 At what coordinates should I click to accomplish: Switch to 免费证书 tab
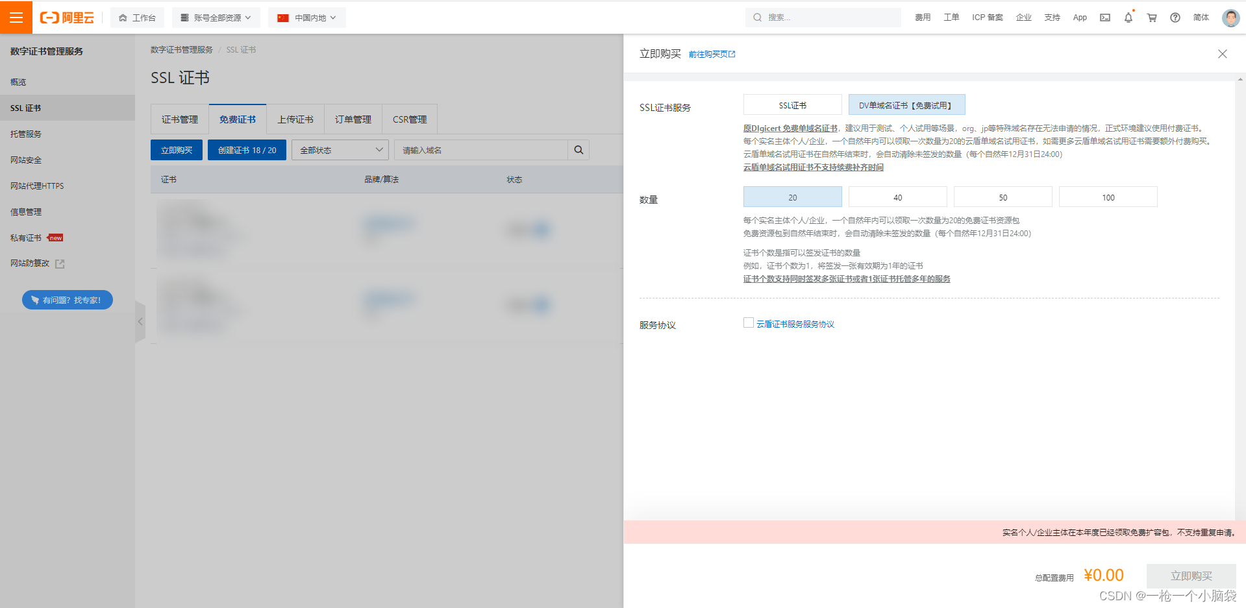tap(238, 119)
